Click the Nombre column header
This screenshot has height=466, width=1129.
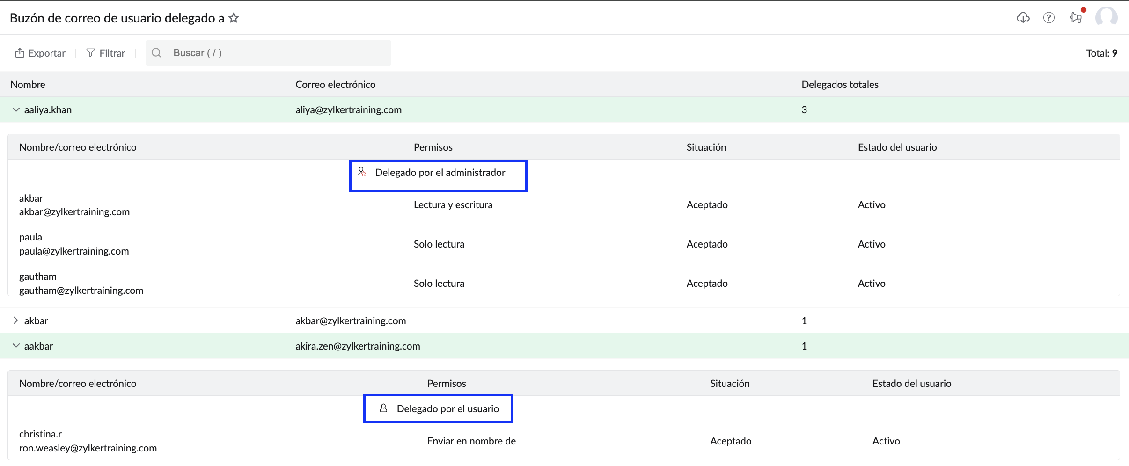28,85
